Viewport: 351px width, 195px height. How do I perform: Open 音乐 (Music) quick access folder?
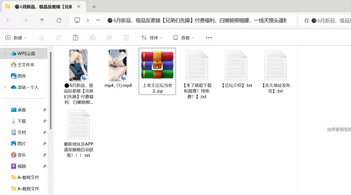(18, 155)
